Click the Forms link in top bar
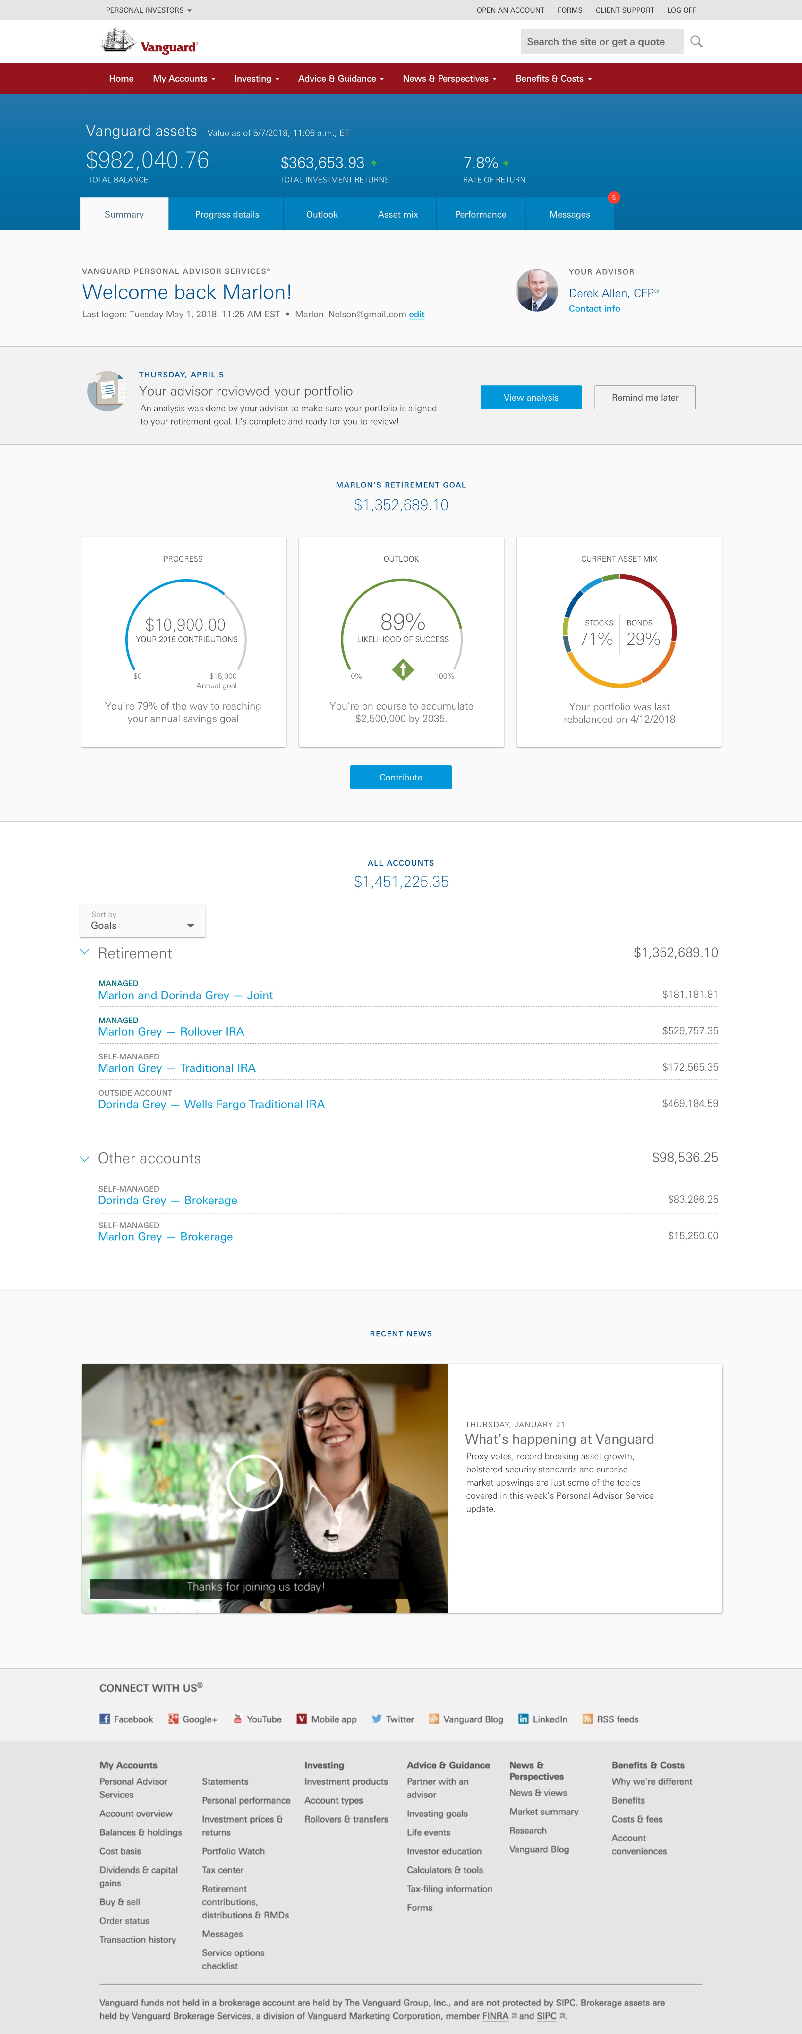Image resolution: width=802 pixels, height=2034 pixels. point(570,10)
